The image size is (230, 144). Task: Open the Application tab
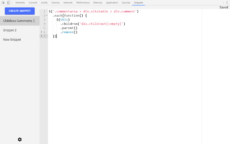112,3
